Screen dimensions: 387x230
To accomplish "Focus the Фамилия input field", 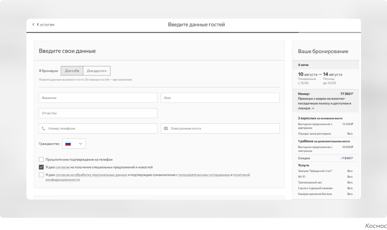I will (x=98, y=98).
